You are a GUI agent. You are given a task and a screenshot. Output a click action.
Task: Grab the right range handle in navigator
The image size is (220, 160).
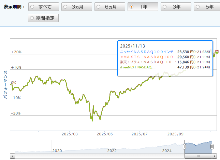[x=212, y=146]
